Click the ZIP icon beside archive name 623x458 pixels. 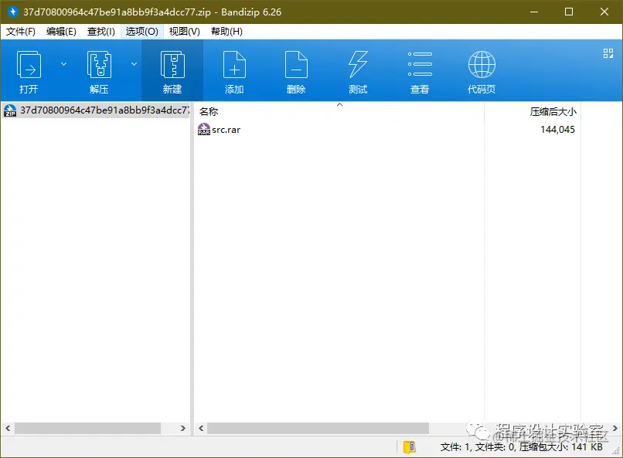[x=10, y=110]
